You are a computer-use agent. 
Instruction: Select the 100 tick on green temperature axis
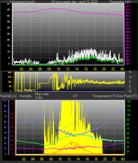129,115
